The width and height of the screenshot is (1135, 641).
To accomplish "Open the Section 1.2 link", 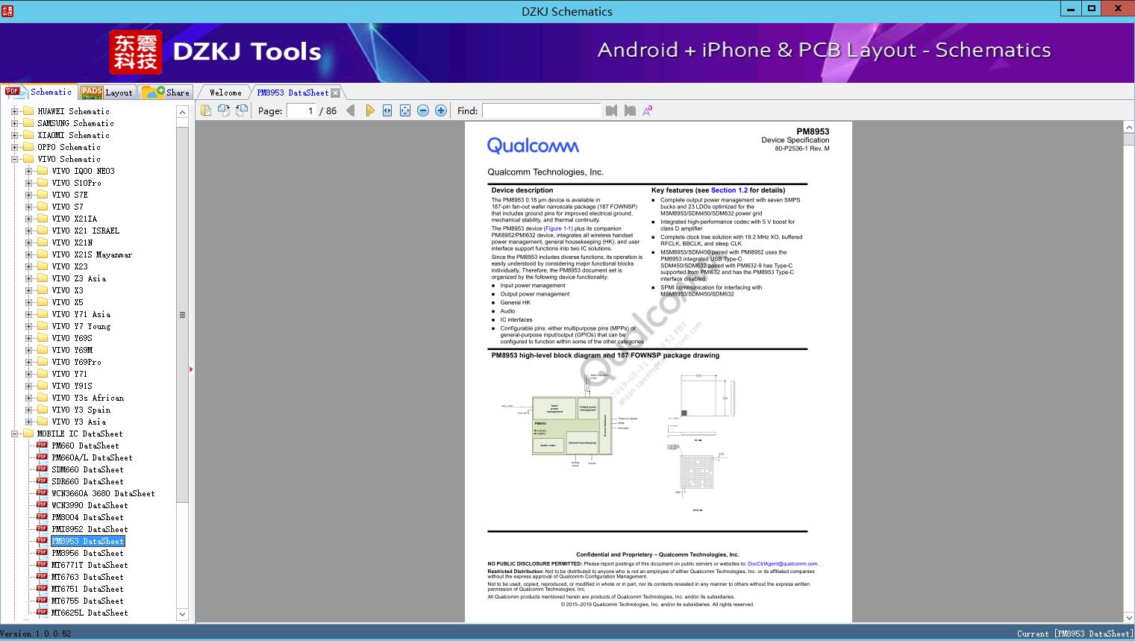I will click(x=729, y=190).
